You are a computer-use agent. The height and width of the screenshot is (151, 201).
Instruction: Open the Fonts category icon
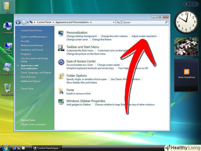[61, 91]
